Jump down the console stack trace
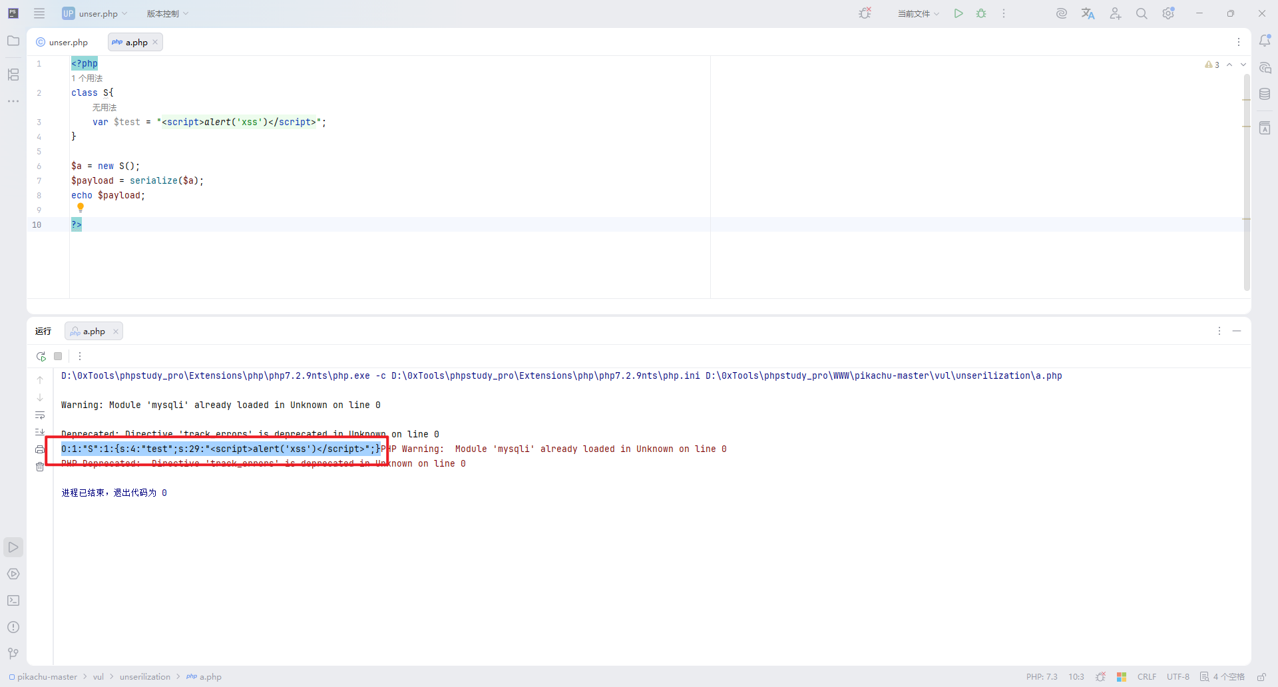The width and height of the screenshot is (1278, 687). pos(40,397)
